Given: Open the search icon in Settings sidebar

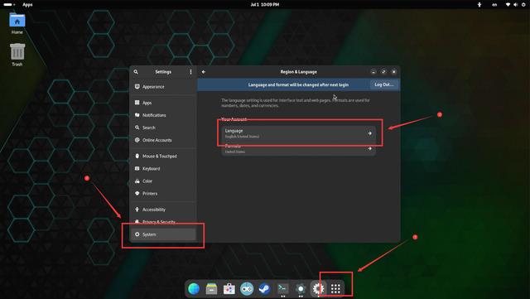Looking at the screenshot, I should point(136,72).
